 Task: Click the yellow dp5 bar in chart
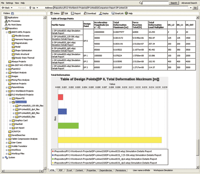pos(110,140)
